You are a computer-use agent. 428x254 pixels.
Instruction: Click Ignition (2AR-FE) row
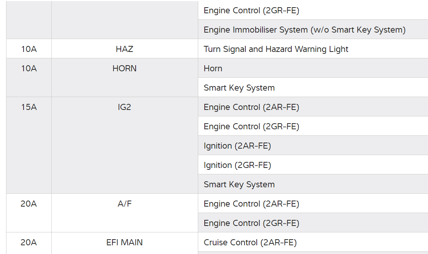click(x=237, y=146)
